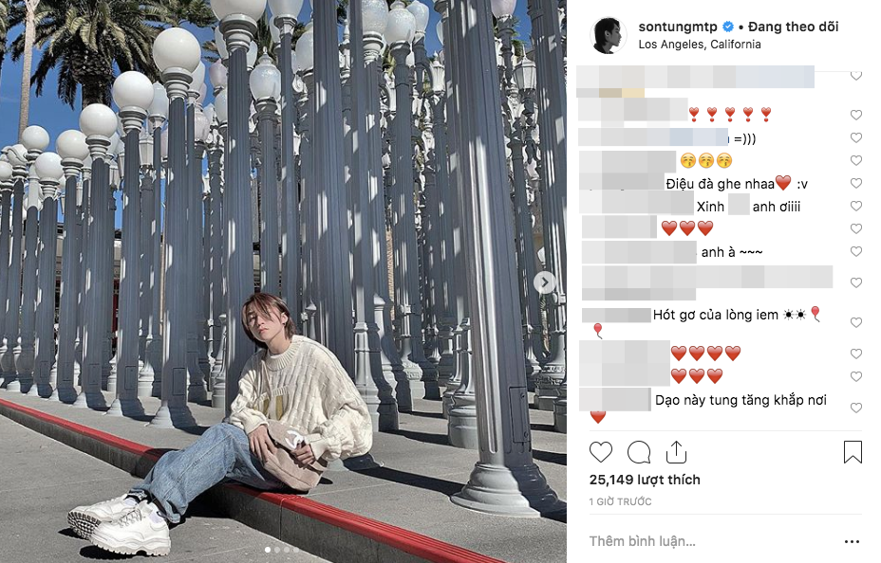The width and height of the screenshot is (881, 563).
Task: Like the '=)))' comment
Action: 855,138
